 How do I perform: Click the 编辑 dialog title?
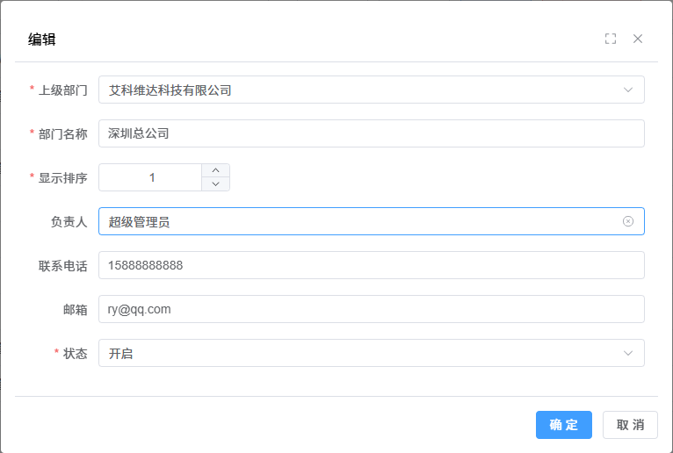click(42, 39)
